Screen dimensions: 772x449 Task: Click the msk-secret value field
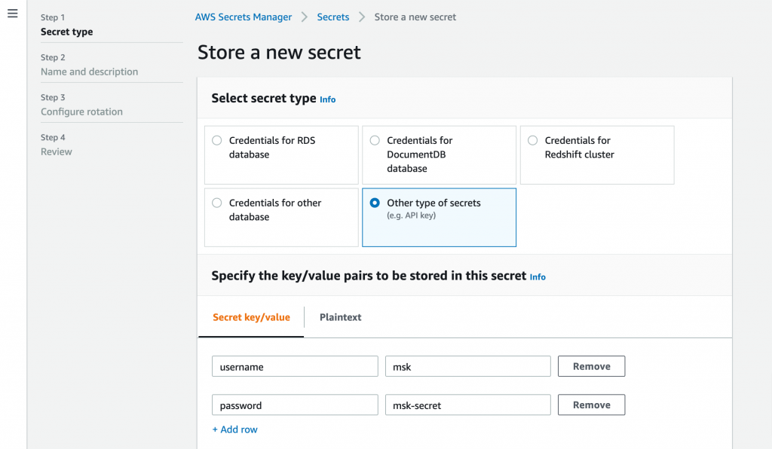click(467, 405)
